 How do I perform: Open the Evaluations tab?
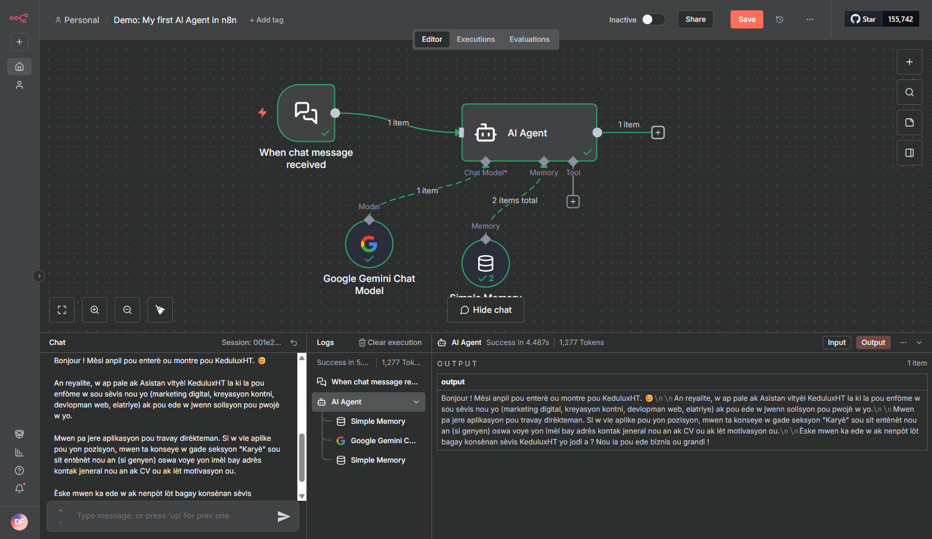(x=529, y=39)
